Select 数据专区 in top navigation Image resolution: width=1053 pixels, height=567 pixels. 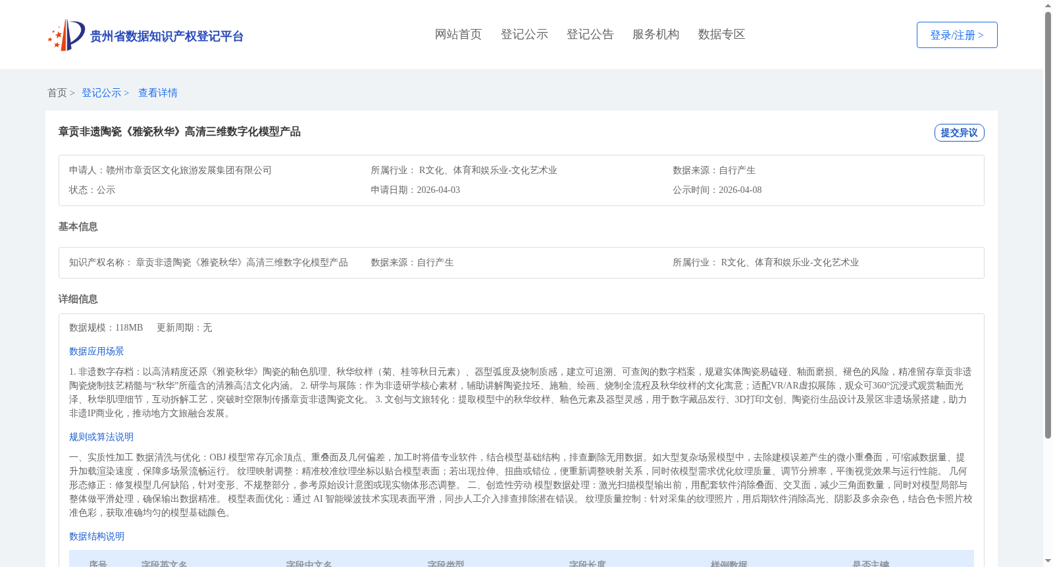pyautogui.click(x=721, y=34)
